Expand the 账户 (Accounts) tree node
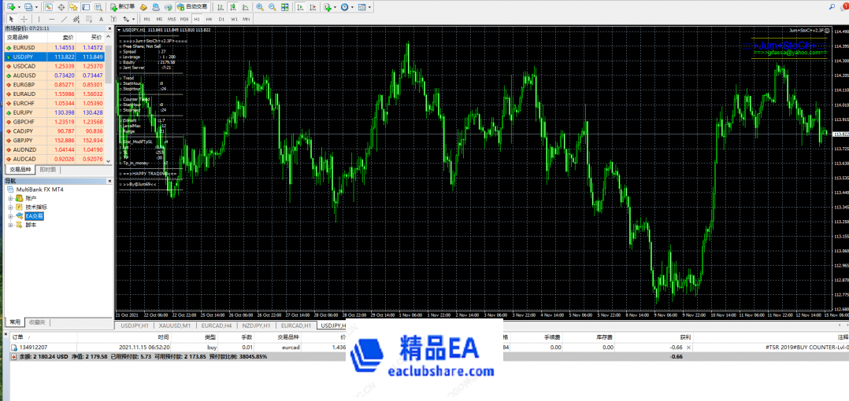Image resolution: width=849 pixels, height=401 pixels. 11,198
